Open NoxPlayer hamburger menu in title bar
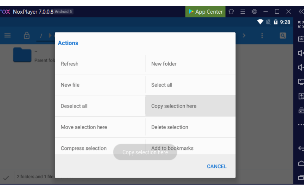304x190 pixels. [242, 12]
